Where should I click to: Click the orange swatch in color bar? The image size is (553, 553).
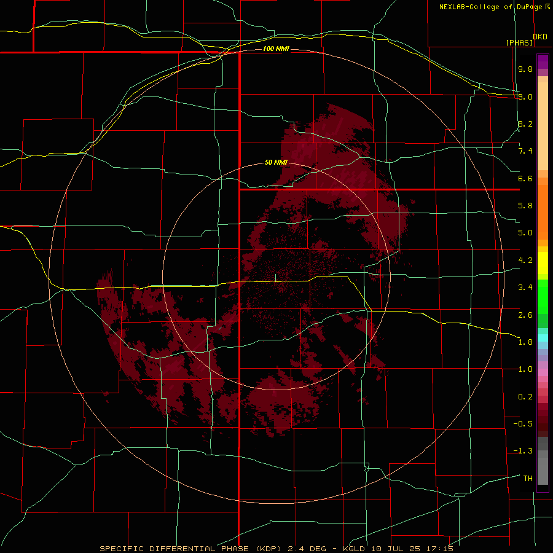(x=543, y=211)
